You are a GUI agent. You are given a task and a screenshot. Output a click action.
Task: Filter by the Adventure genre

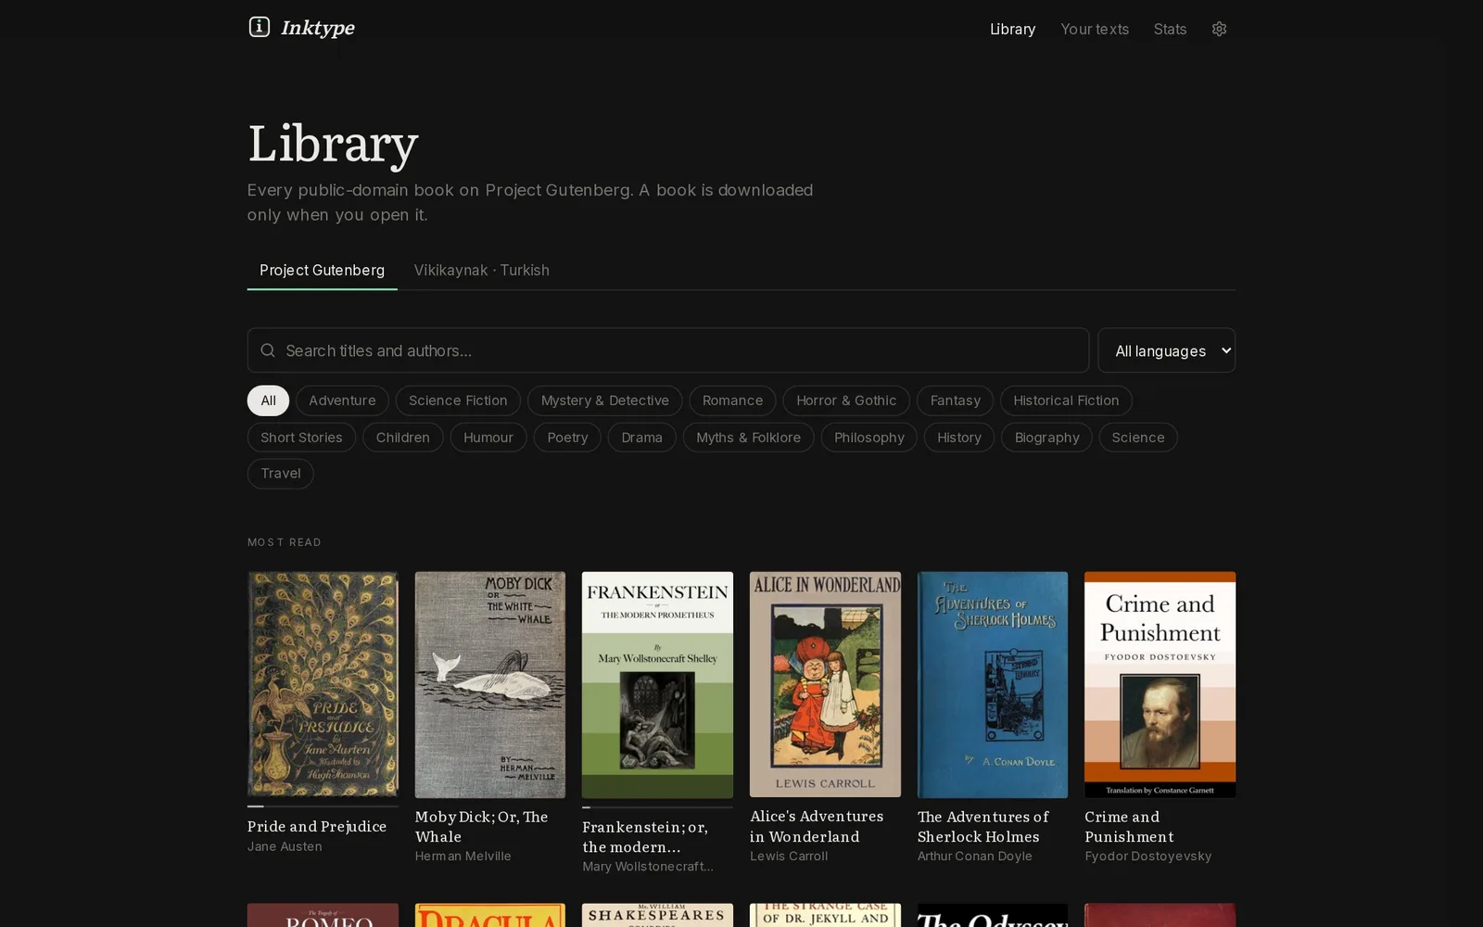point(342,400)
